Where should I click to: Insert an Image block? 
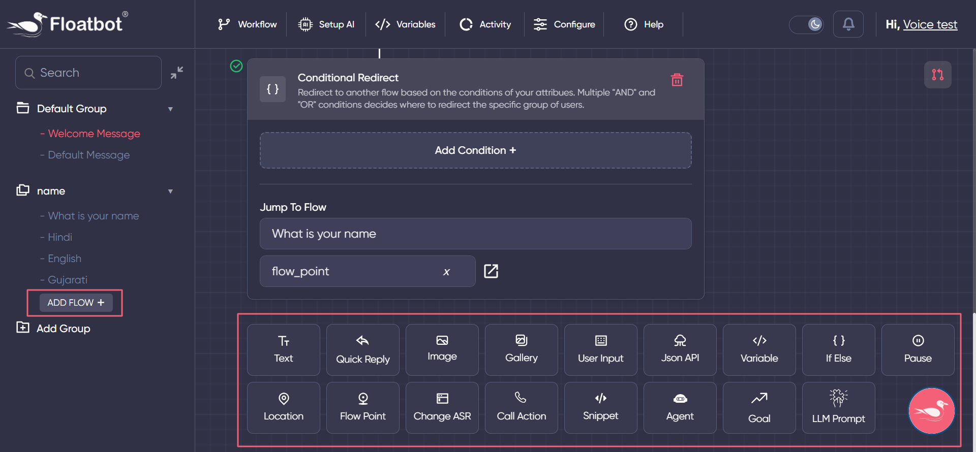click(x=442, y=350)
